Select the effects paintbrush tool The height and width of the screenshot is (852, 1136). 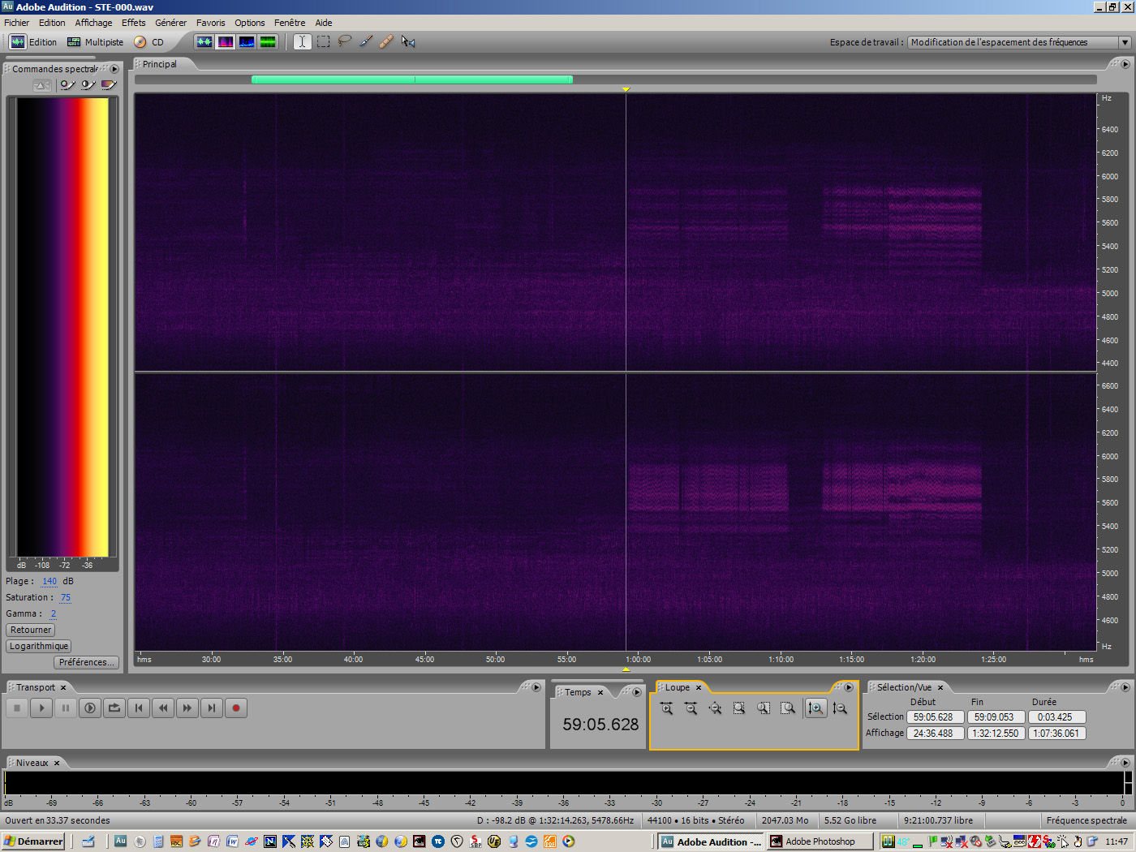[365, 41]
